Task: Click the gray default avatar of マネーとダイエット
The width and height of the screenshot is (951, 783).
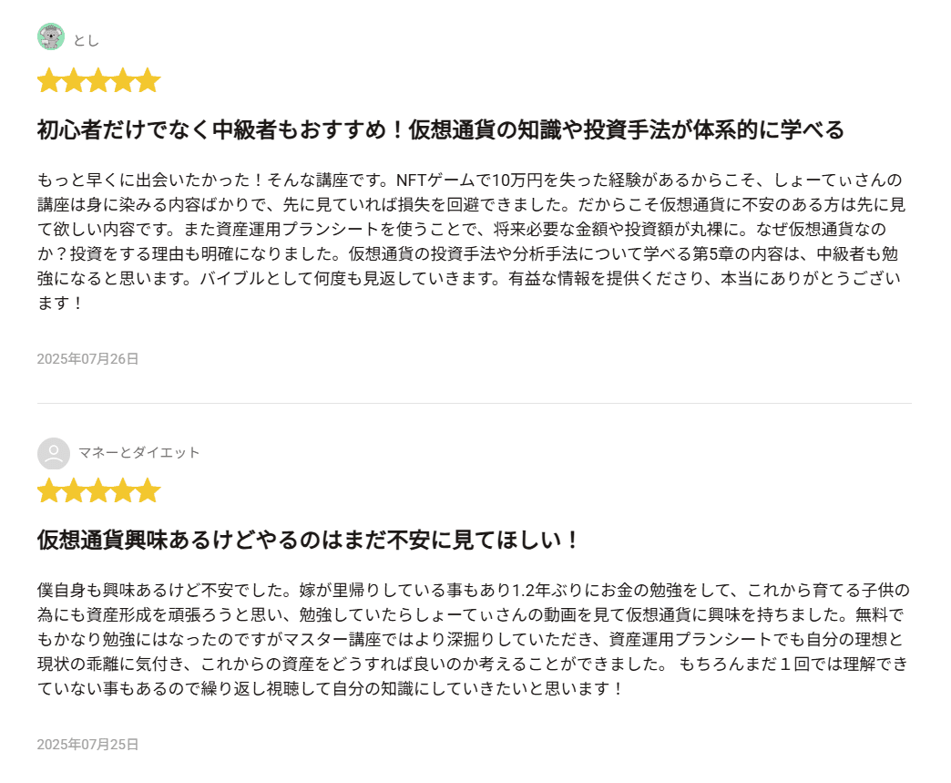Action: (x=54, y=453)
